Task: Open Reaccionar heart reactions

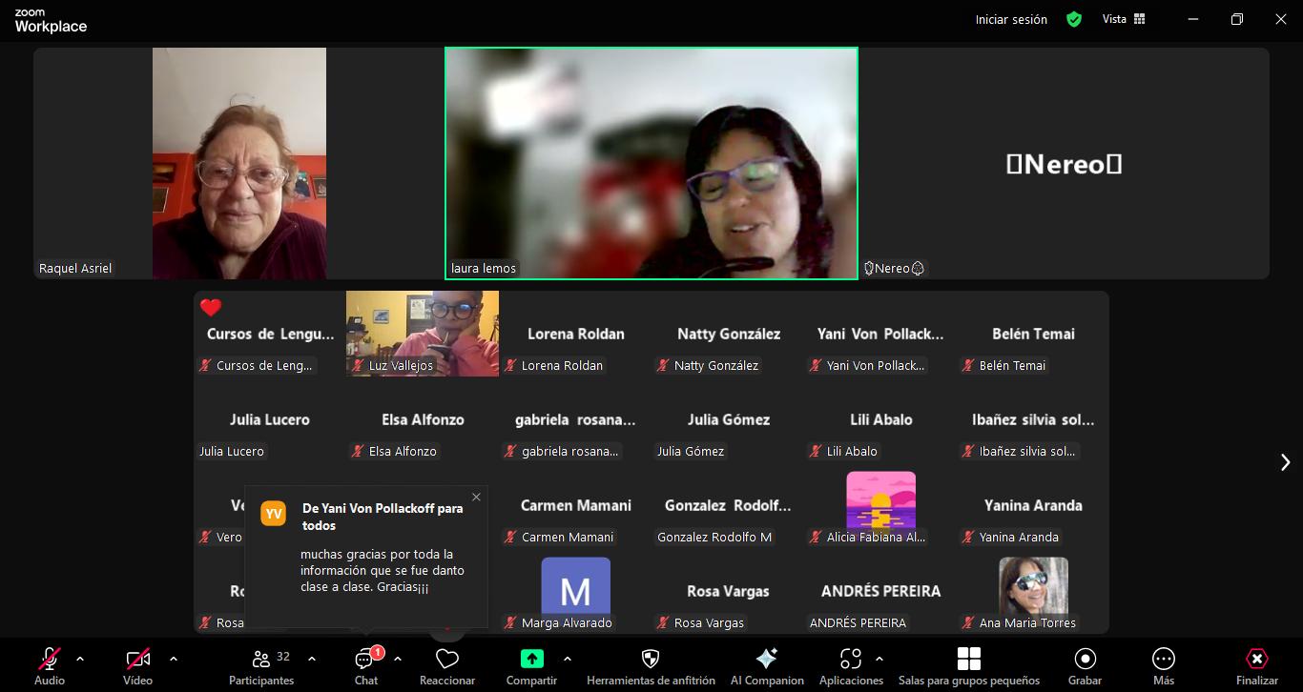Action: [447, 665]
